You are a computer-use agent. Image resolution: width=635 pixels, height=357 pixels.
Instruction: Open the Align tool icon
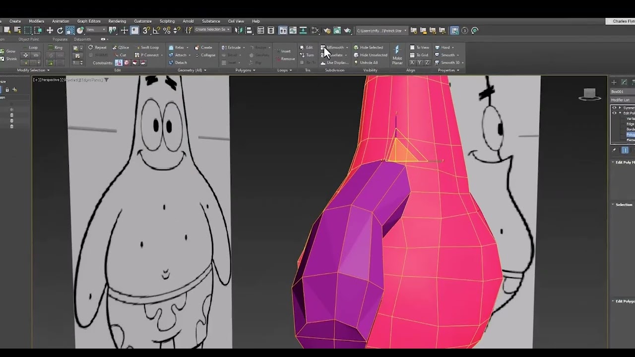pos(249,30)
